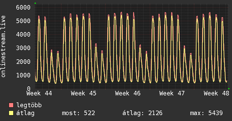Click the yellow átlag legend color swatch
Screen dimensions: 232x121
pyautogui.click(x=11, y=113)
